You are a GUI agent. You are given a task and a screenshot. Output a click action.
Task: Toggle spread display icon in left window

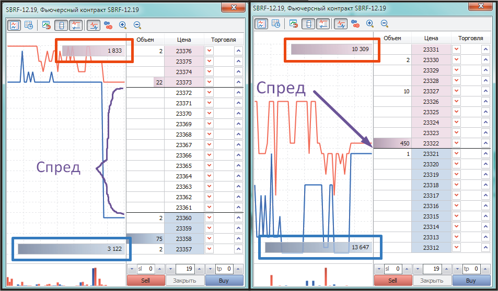click(x=76, y=26)
